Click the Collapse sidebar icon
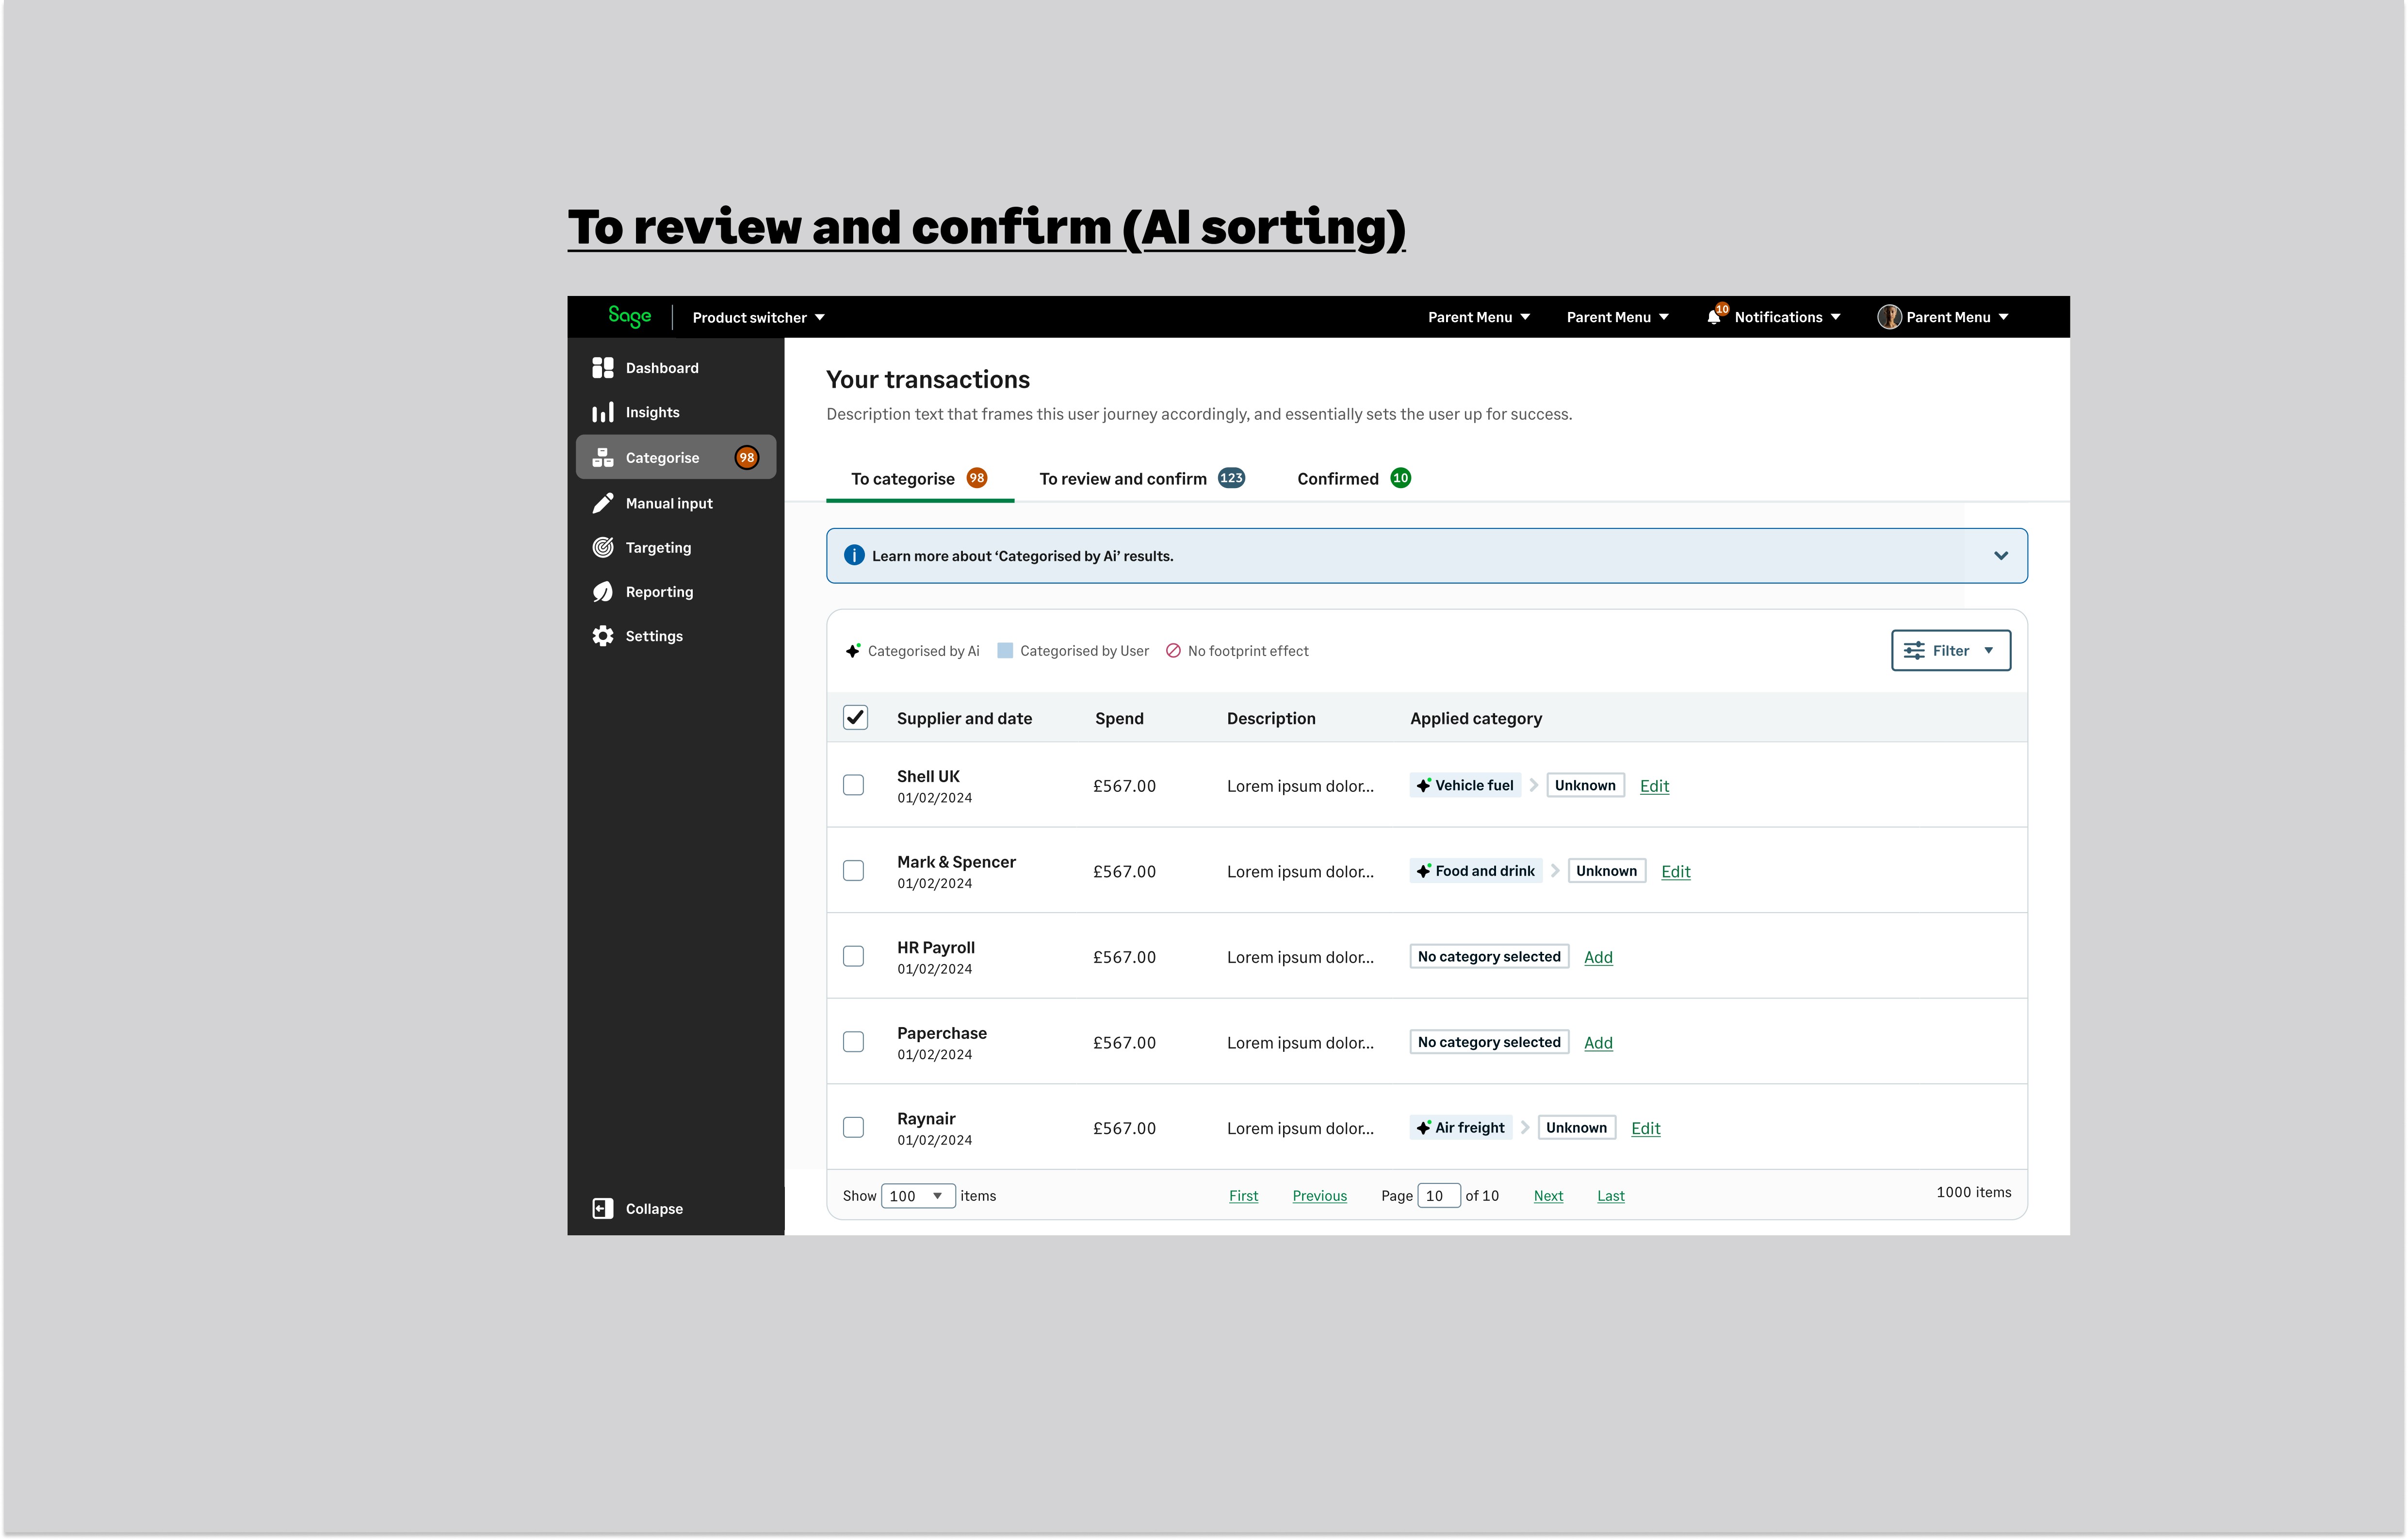 (602, 1208)
